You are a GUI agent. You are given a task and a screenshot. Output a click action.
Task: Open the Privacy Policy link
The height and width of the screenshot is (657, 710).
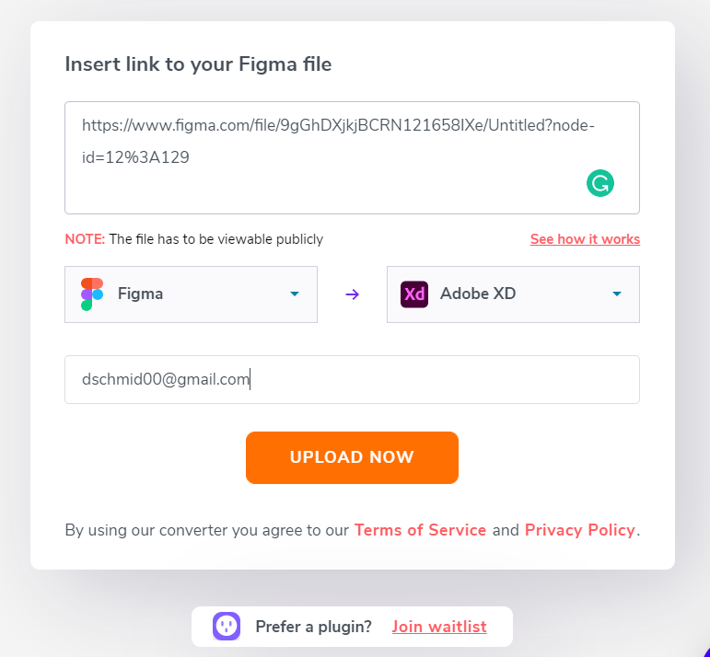[x=580, y=530]
